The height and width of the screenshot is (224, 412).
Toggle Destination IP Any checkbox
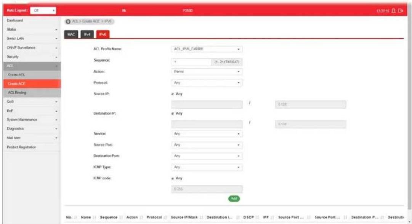tap(173, 114)
